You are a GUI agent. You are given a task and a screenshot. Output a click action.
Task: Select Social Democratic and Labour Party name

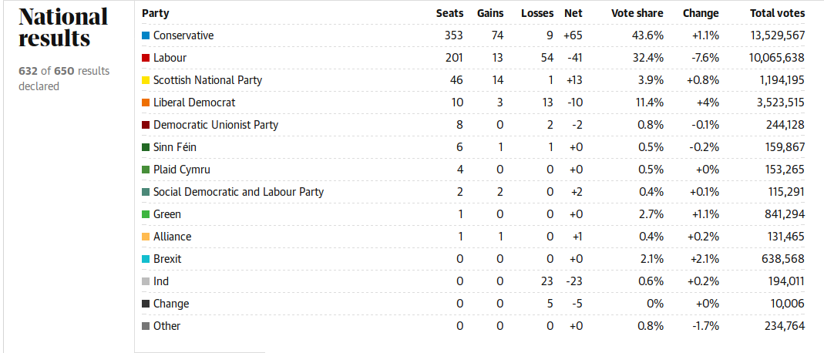coord(238,192)
